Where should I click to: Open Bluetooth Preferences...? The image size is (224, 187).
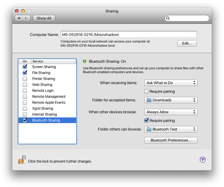[171, 140]
